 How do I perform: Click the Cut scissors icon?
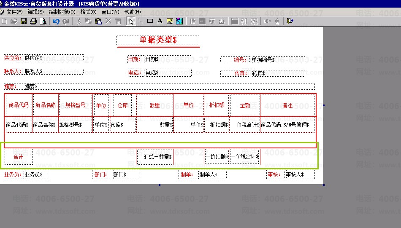[x=79, y=21]
